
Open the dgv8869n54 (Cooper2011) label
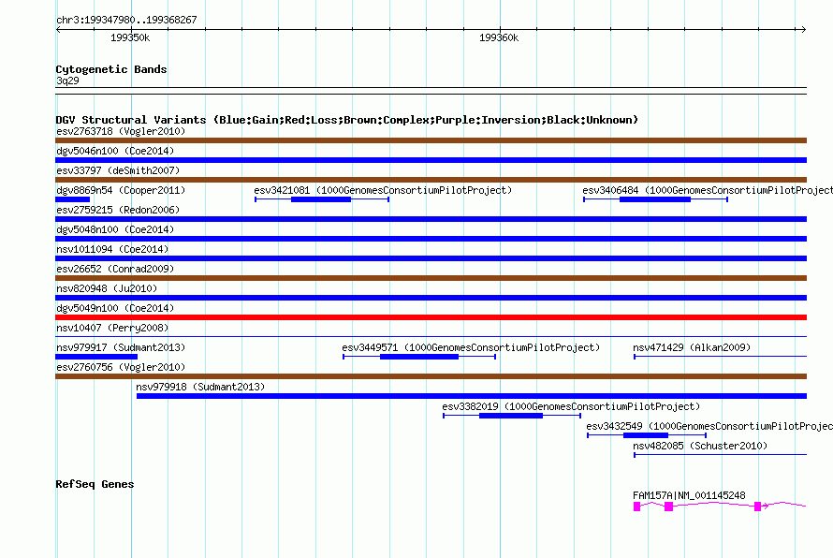pyautogui.click(x=121, y=190)
